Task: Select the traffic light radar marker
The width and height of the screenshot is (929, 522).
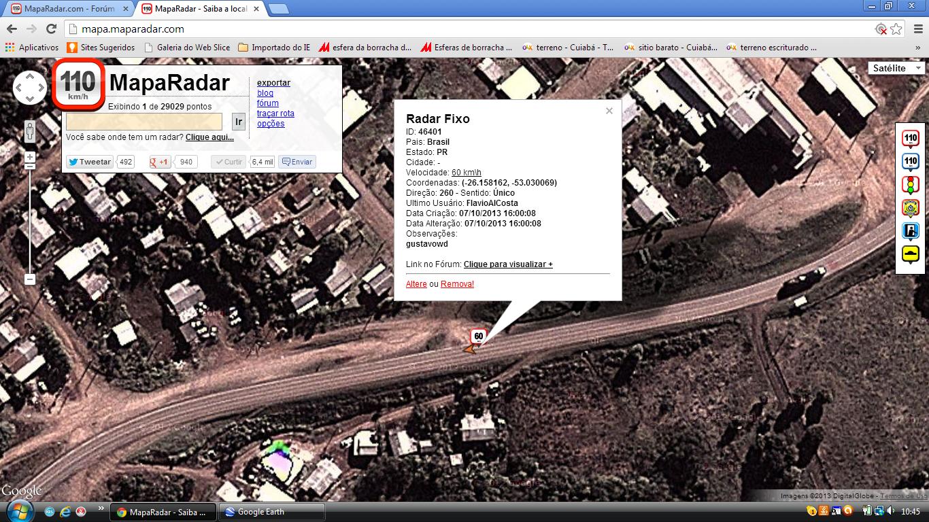Action: coord(910,185)
